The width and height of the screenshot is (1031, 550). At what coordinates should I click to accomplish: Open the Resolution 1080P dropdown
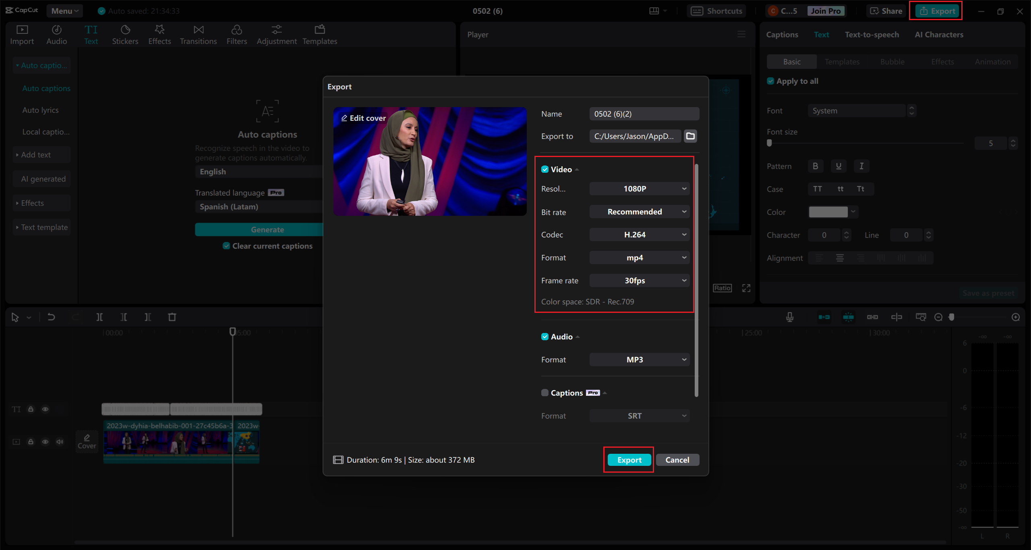(x=639, y=189)
